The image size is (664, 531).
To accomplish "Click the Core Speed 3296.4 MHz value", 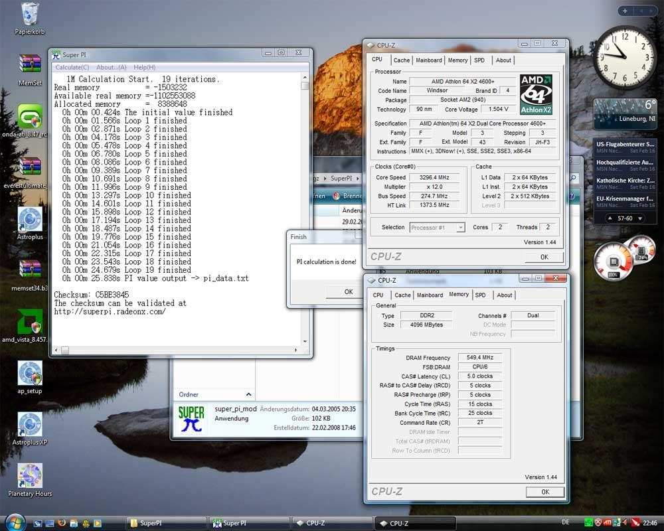I will point(434,177).
